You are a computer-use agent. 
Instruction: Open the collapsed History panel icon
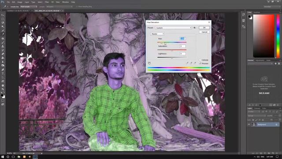[244, 15]
